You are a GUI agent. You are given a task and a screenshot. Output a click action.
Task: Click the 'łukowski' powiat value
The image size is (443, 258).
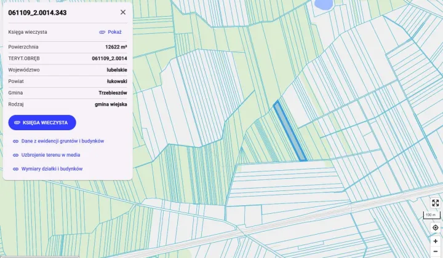(x=117, y=81)
